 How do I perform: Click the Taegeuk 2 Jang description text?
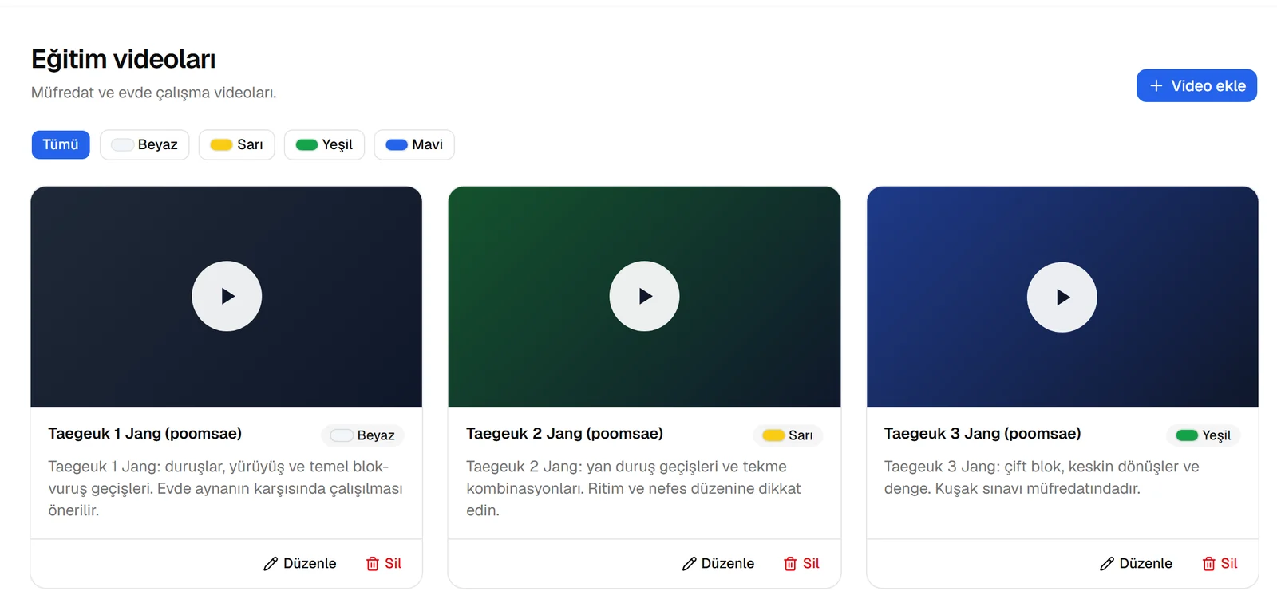click(x=634, y=488)
